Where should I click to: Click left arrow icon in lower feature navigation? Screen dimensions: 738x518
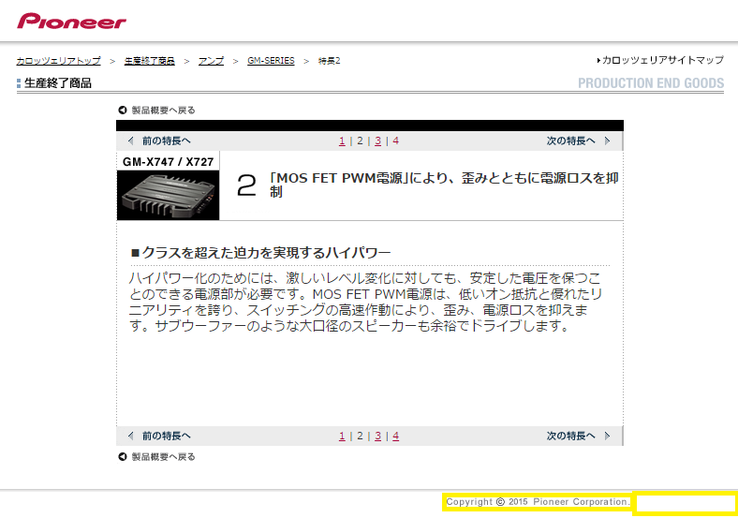pyautogui.click(x=131, y=437)
